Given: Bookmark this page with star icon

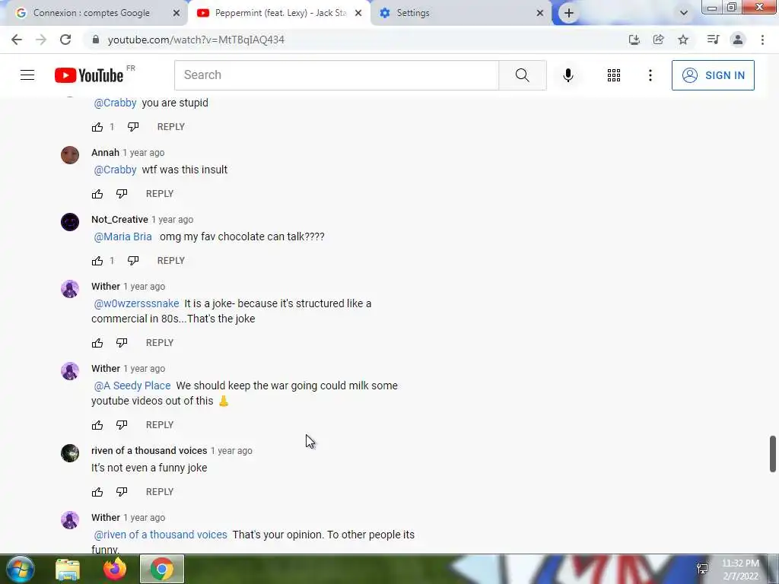Looking at the screenshot, I should click(x=683, y=40).
